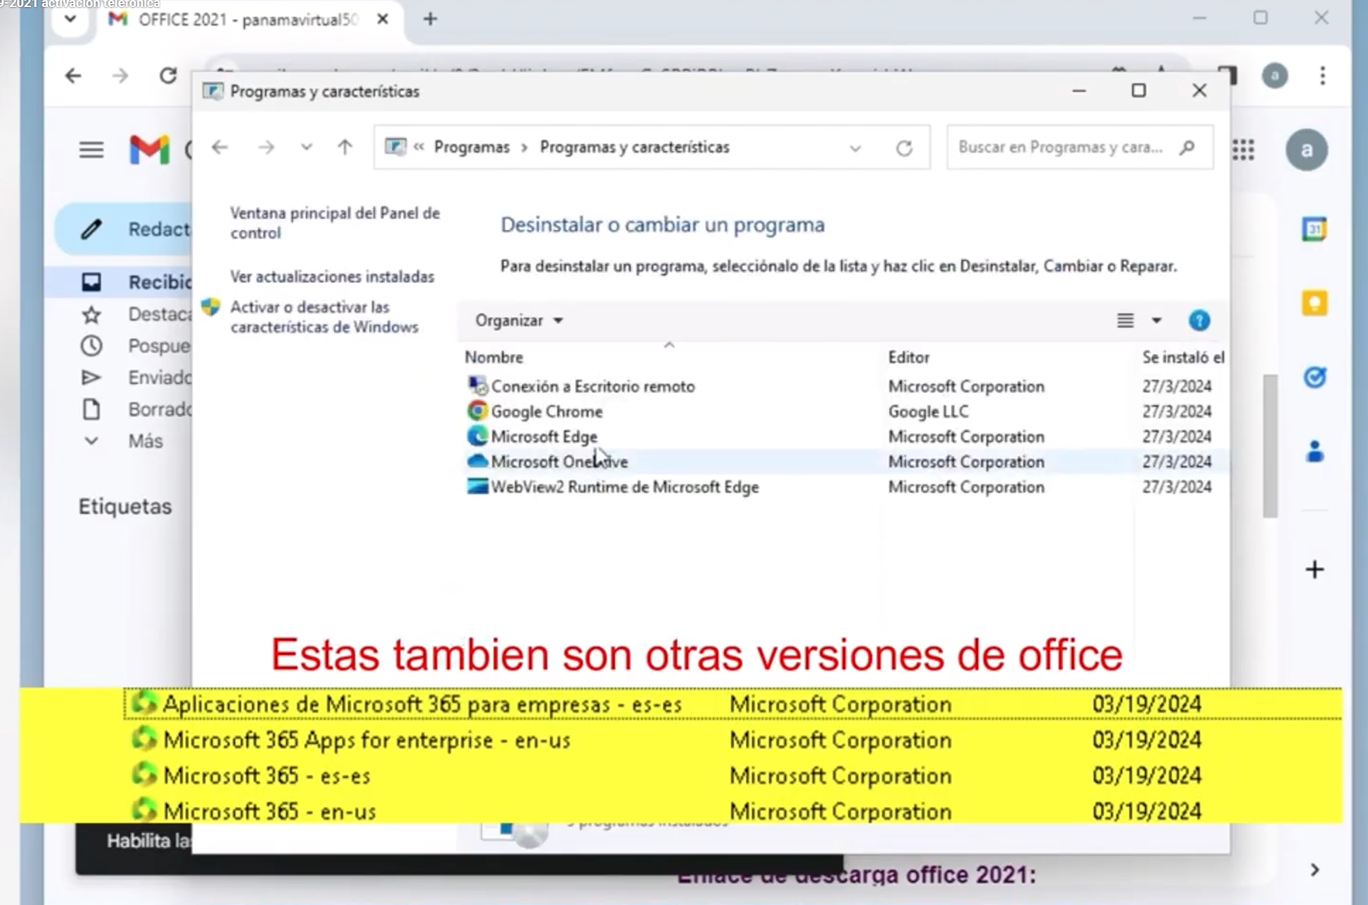Image resolution: width=1368 pixels, height=905 pixels.
Task: Open Ver actualizaciones instaladas link
Action: click(x=332, y=277)
